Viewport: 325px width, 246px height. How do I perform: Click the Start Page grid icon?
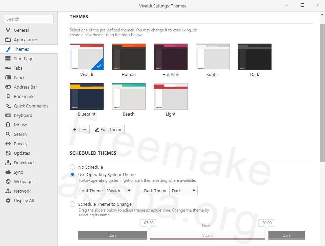click(8, 58)
